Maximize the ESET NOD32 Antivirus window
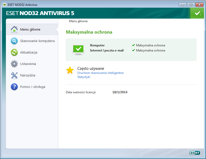This screenshot has width=206, height=159. (x=191, y=5)
